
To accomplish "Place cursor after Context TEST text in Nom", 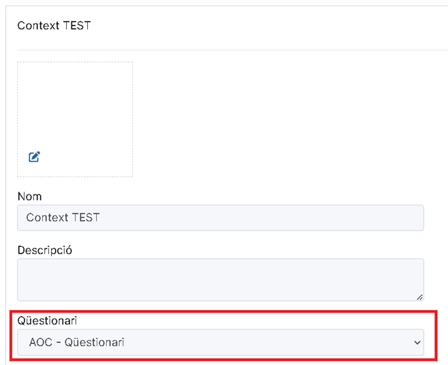I will coord(100,218).
